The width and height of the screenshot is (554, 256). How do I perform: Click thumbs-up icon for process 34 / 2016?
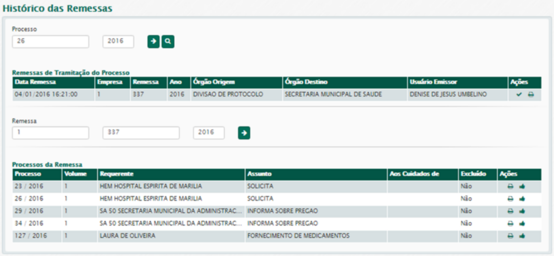tap(522, 224)
